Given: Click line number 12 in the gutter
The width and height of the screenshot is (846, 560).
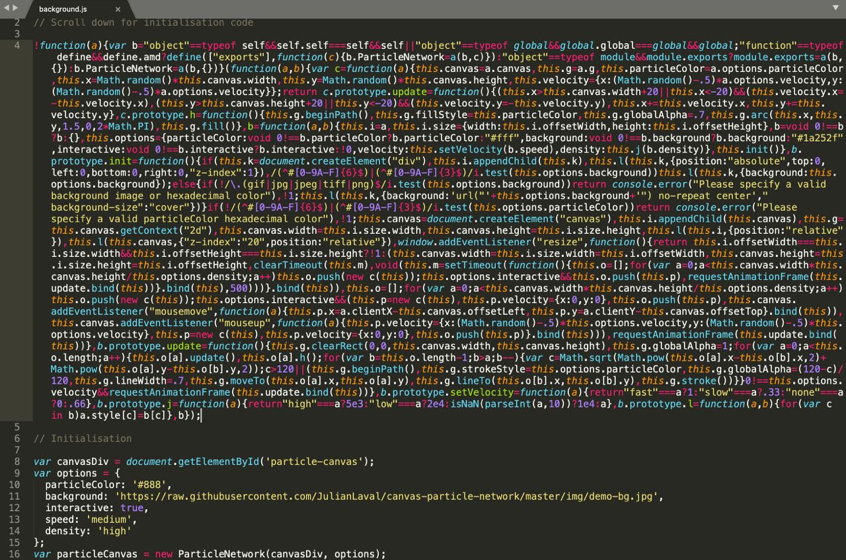Looking at the screenshot, I should tap(14, 508).
